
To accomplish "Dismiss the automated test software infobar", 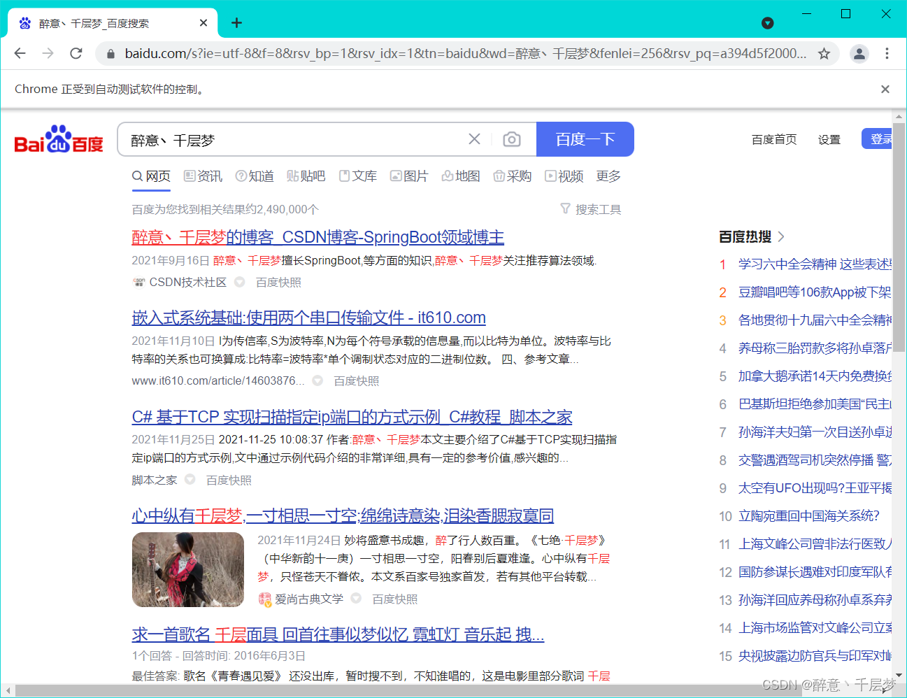I will click(x=885, y=89).
